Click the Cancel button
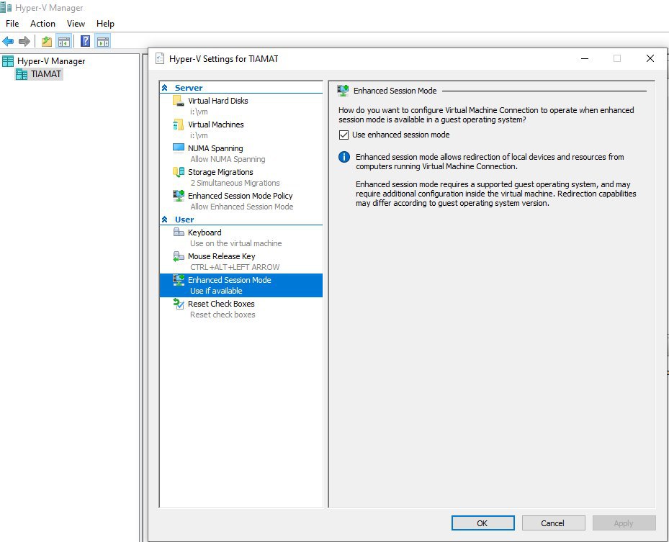 pos(553,523)
